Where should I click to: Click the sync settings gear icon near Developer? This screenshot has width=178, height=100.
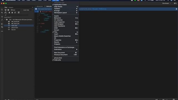pyautogui.click(x=175, y=3)
